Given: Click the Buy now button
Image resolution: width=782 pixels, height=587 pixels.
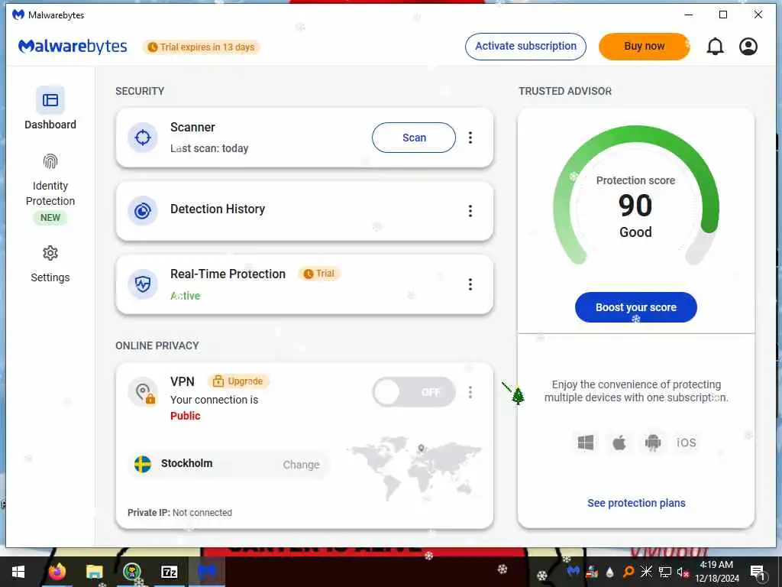Looking at the screenshot, I should [x=645, y=47].
